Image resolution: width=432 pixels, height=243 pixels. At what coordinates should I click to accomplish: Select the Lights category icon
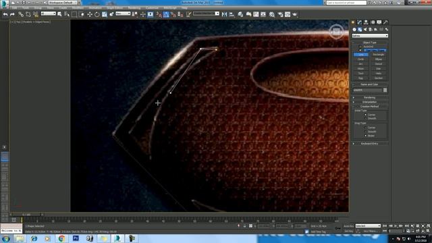click(365, 29)
